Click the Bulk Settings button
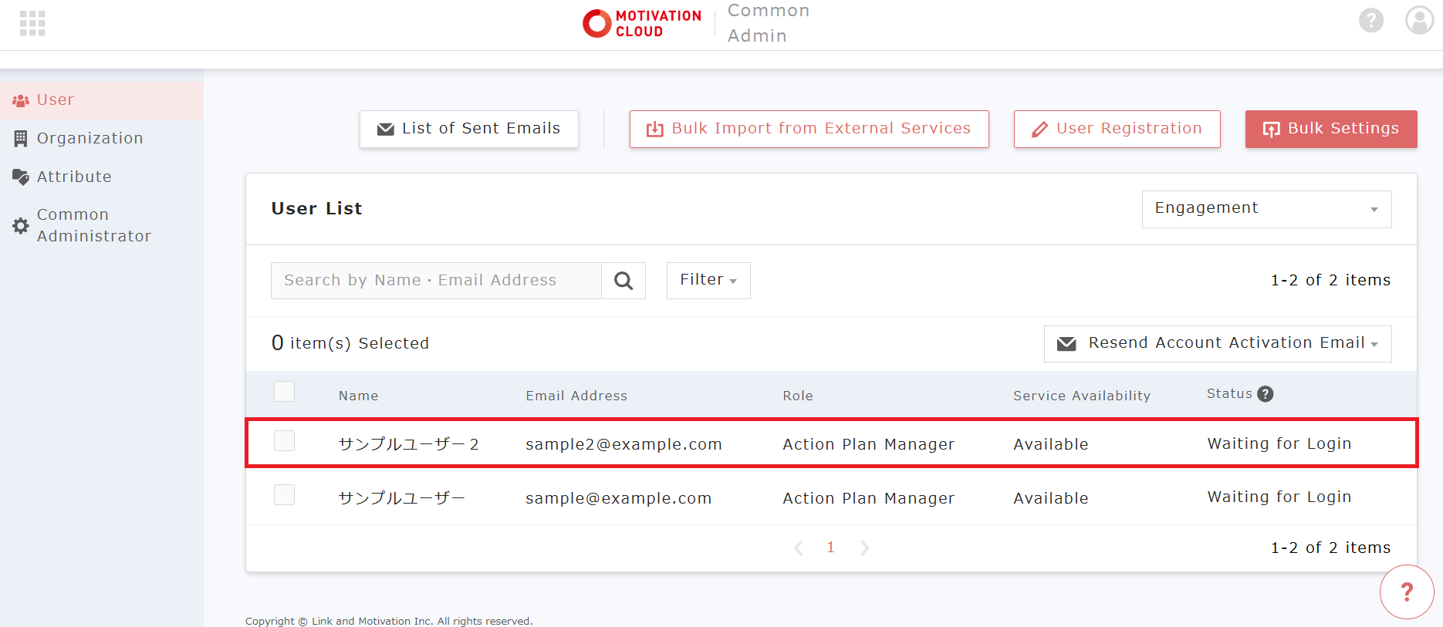Image resolution: width=1443 pixels, height=627 pixels. pyautogui.click(x=1330, y=129)
